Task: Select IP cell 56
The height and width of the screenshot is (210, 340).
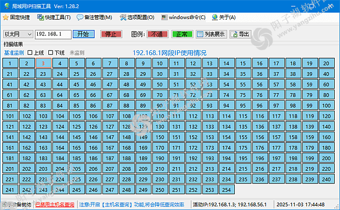Action: pos(260,84)
